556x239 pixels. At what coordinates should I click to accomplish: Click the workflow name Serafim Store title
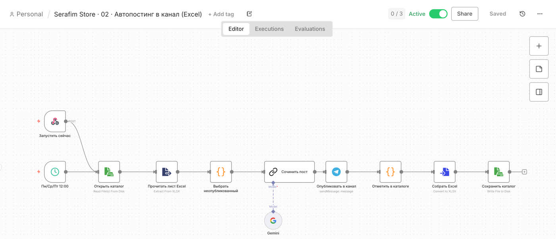click(x=128, y=14)
